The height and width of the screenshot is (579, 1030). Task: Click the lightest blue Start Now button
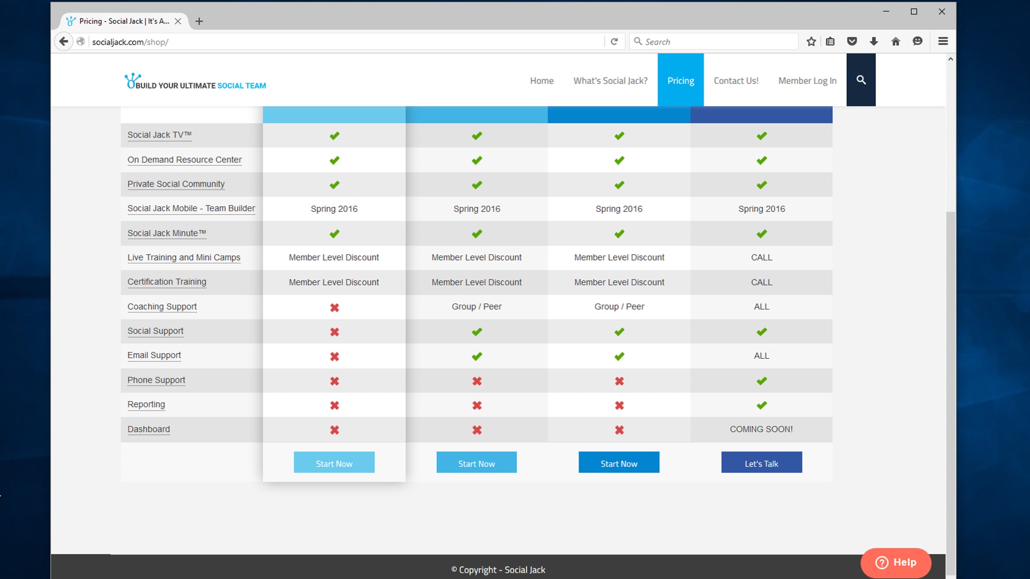[x=334, y=463]
